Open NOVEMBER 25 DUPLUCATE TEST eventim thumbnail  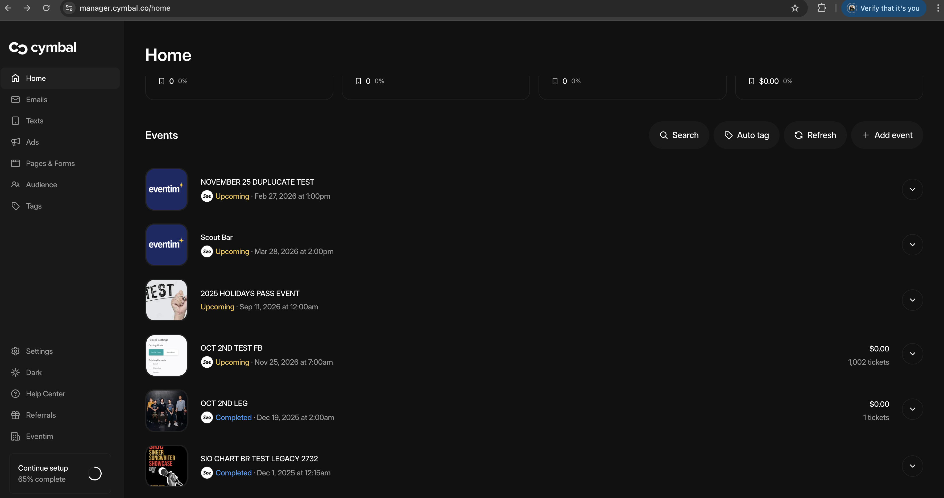(167, 189)
